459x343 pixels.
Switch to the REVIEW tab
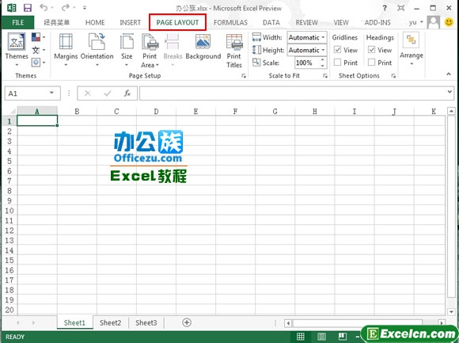(x=306, y=22)
